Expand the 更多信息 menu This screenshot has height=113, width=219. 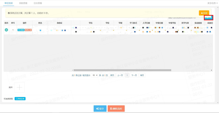212,3
